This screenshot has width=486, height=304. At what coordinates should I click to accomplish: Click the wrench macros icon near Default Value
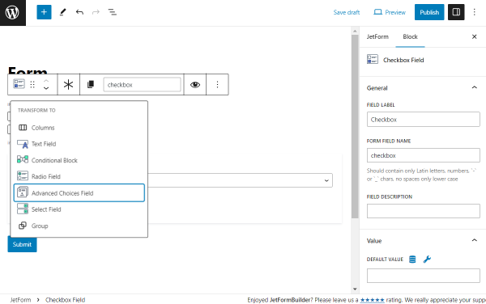427,260
